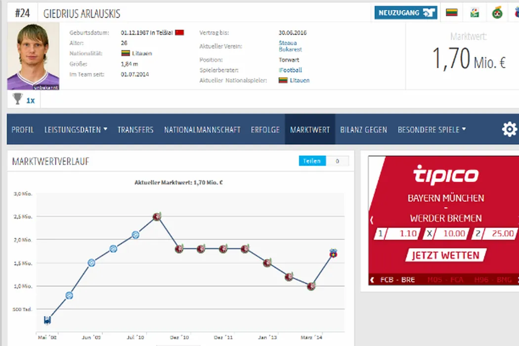Open the Bilanz Gegen tab

363,130
